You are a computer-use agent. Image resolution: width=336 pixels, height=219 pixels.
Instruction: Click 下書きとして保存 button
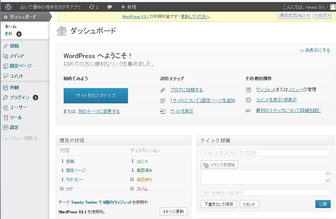click(219, 204)
